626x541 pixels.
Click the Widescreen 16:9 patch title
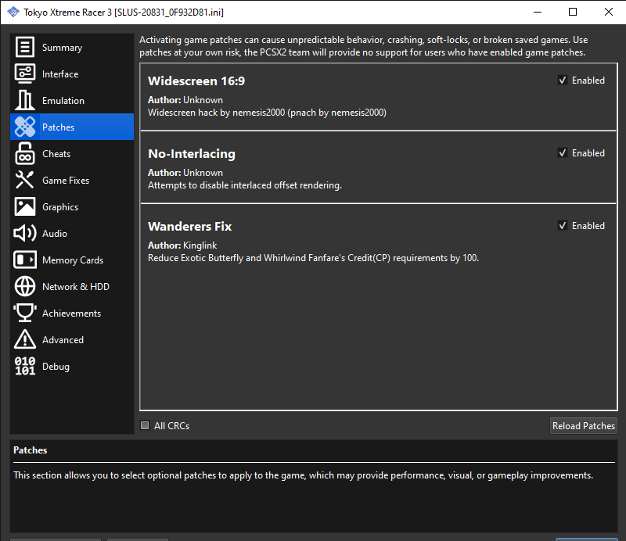click(x=196, y=81)
